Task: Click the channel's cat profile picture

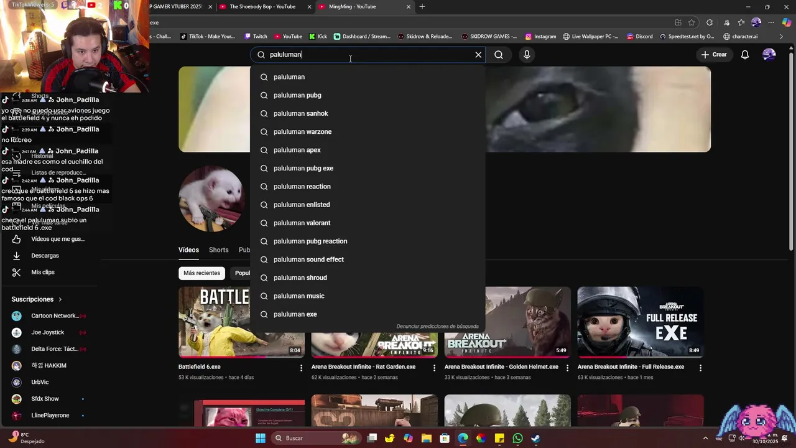Action: [211, 199]
